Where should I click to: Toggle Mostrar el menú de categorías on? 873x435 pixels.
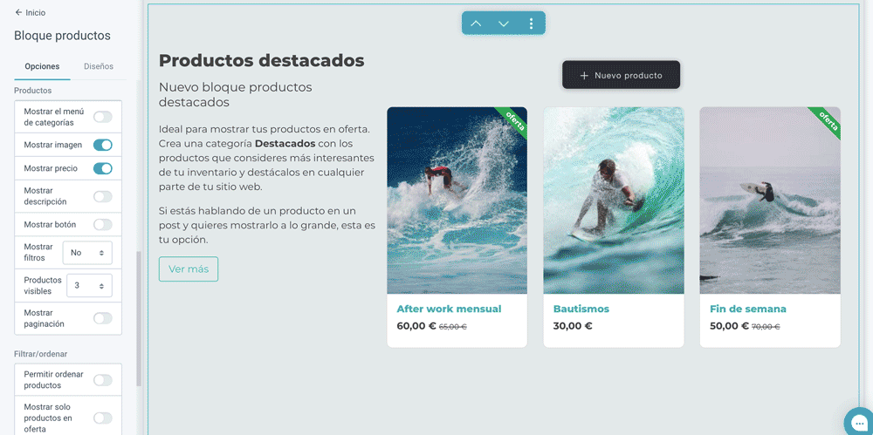coord(102,117)
